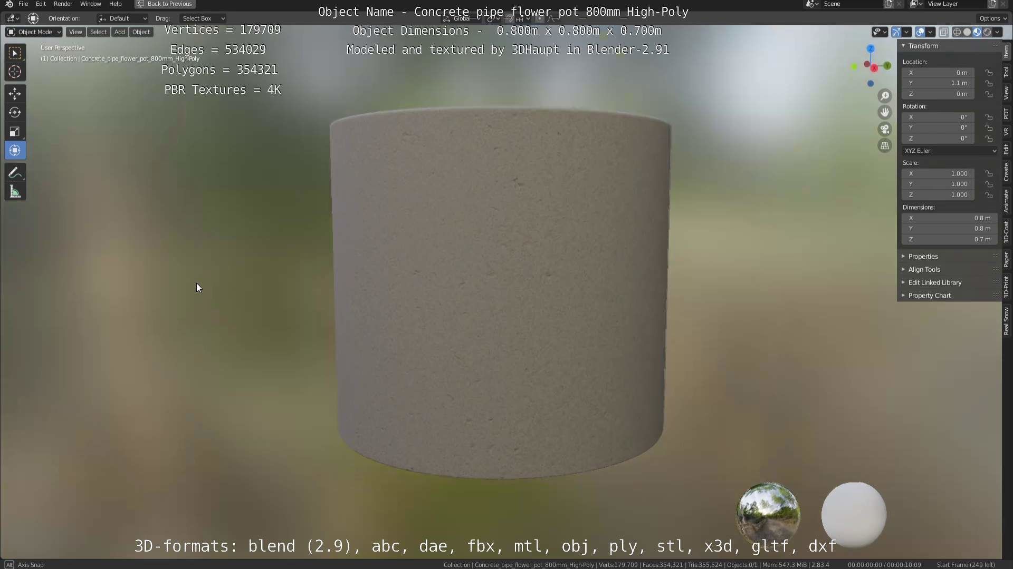The width and height of the screenshot is (1013, 569).
Task: Click the Location Y 1.1 m field
Action: [x=938, y=83]
